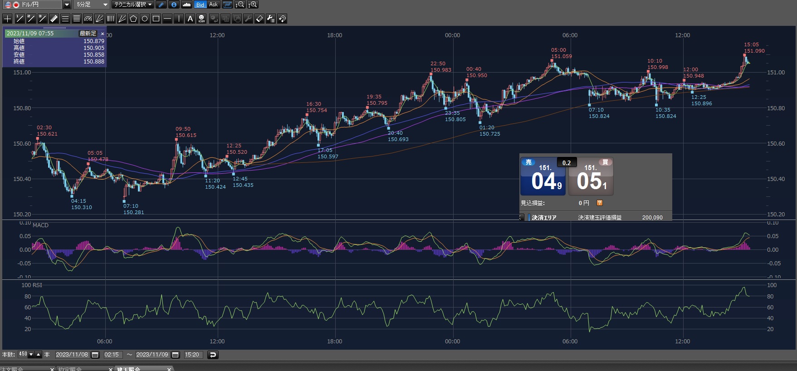Viewport: 797px width, 371px height.
Task: Activate the magnet snap tool
Action: pos(282,19)
